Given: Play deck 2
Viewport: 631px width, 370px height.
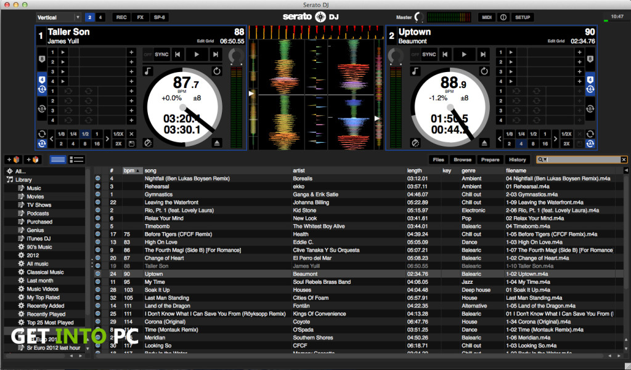Looking at the screenshot, I should 463,54.
